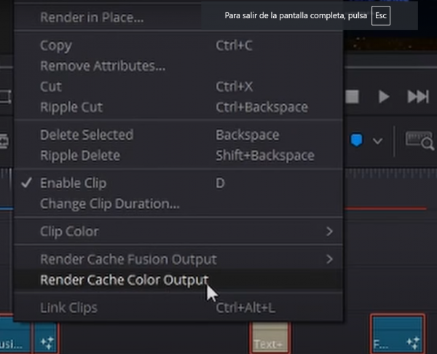Click the Cut menu entry
Viewport: 437px width, 354px height.
(x=51, y=87)
